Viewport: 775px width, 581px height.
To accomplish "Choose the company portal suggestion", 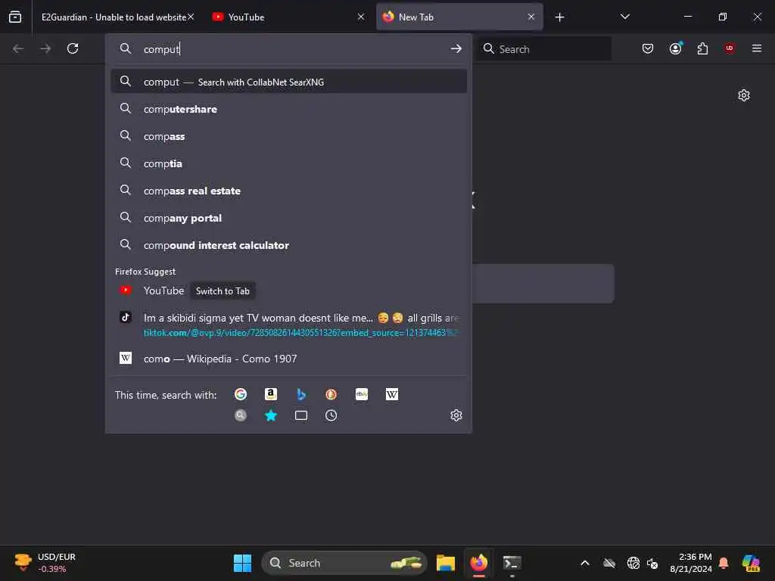I will tap(288, 218).
